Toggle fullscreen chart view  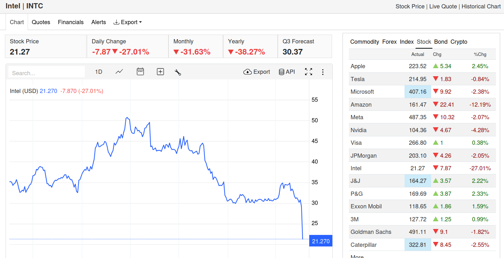(x=309, y=72)
